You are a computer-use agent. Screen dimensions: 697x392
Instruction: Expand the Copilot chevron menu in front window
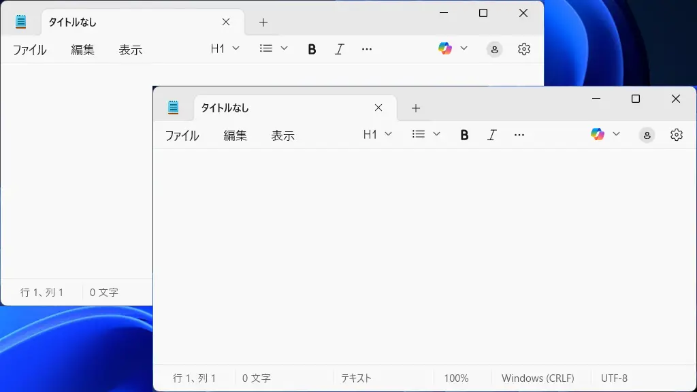click(616, 134)
